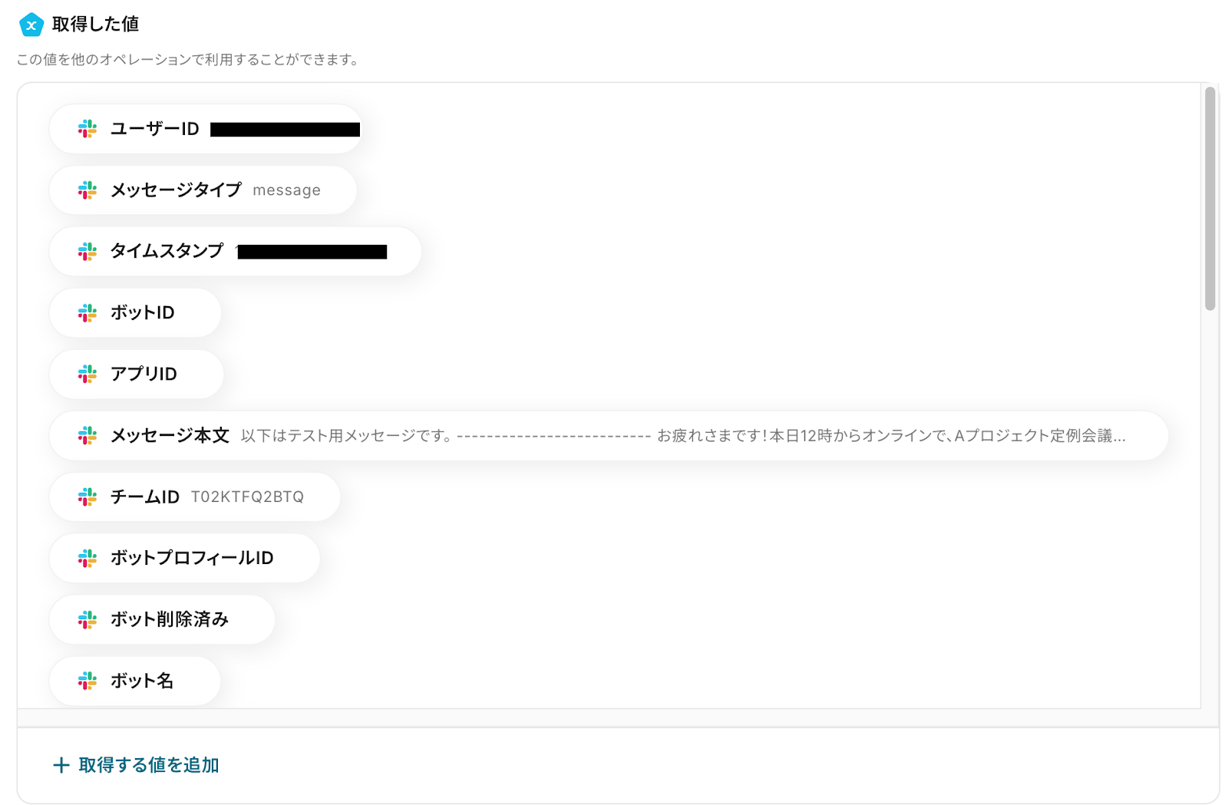
Task: Click the blue icon next to 取得した値
Action: (31, 25)
